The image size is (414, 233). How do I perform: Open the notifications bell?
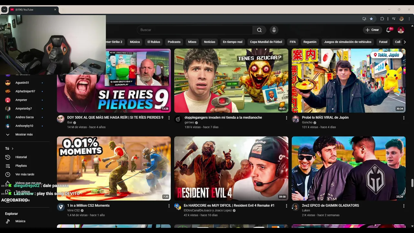pos(388,30)
